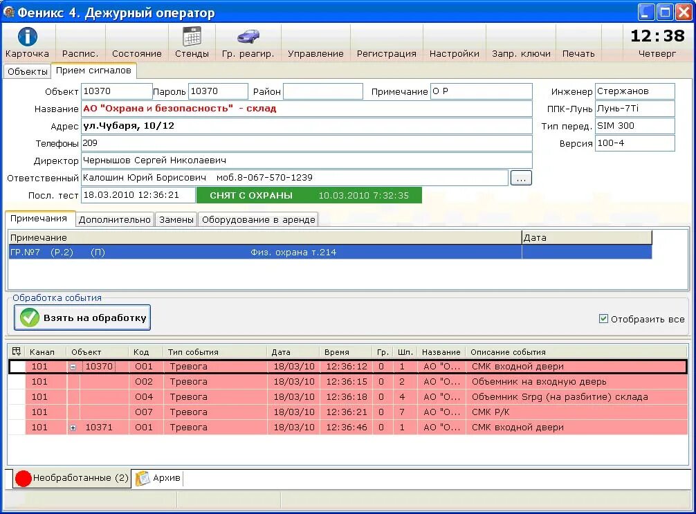Select the Замены tab
696x514 pixels.
coord(176,220)
